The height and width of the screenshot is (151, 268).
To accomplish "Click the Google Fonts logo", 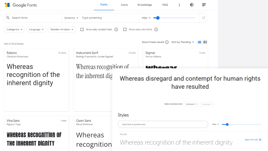I will (x=20, y=5).
